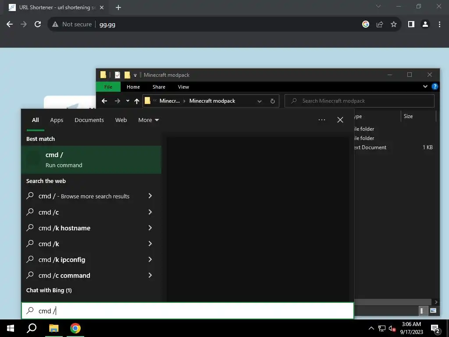This screenshot has height=337, width=449.
Task: Open Share ribbon tab in Explorer
Action: pyautogui.click(x=159, y=87)
